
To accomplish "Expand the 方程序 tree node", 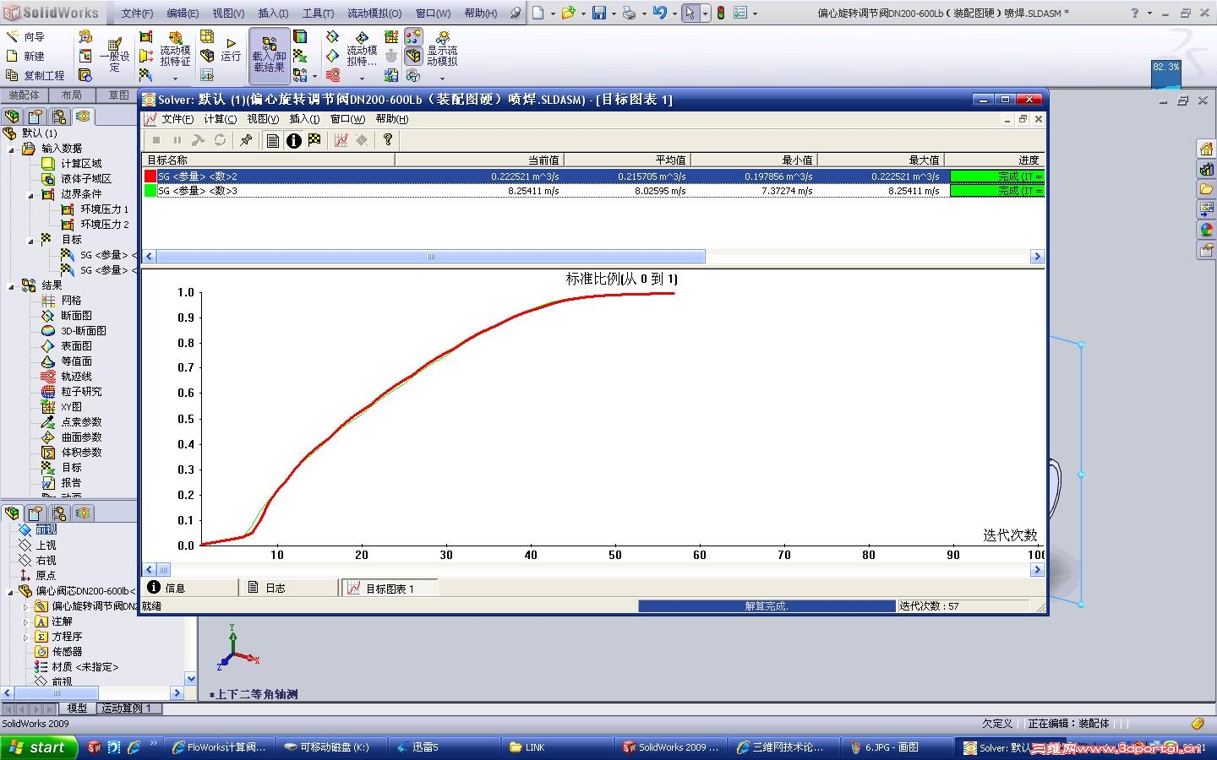I will coord(25,637).
